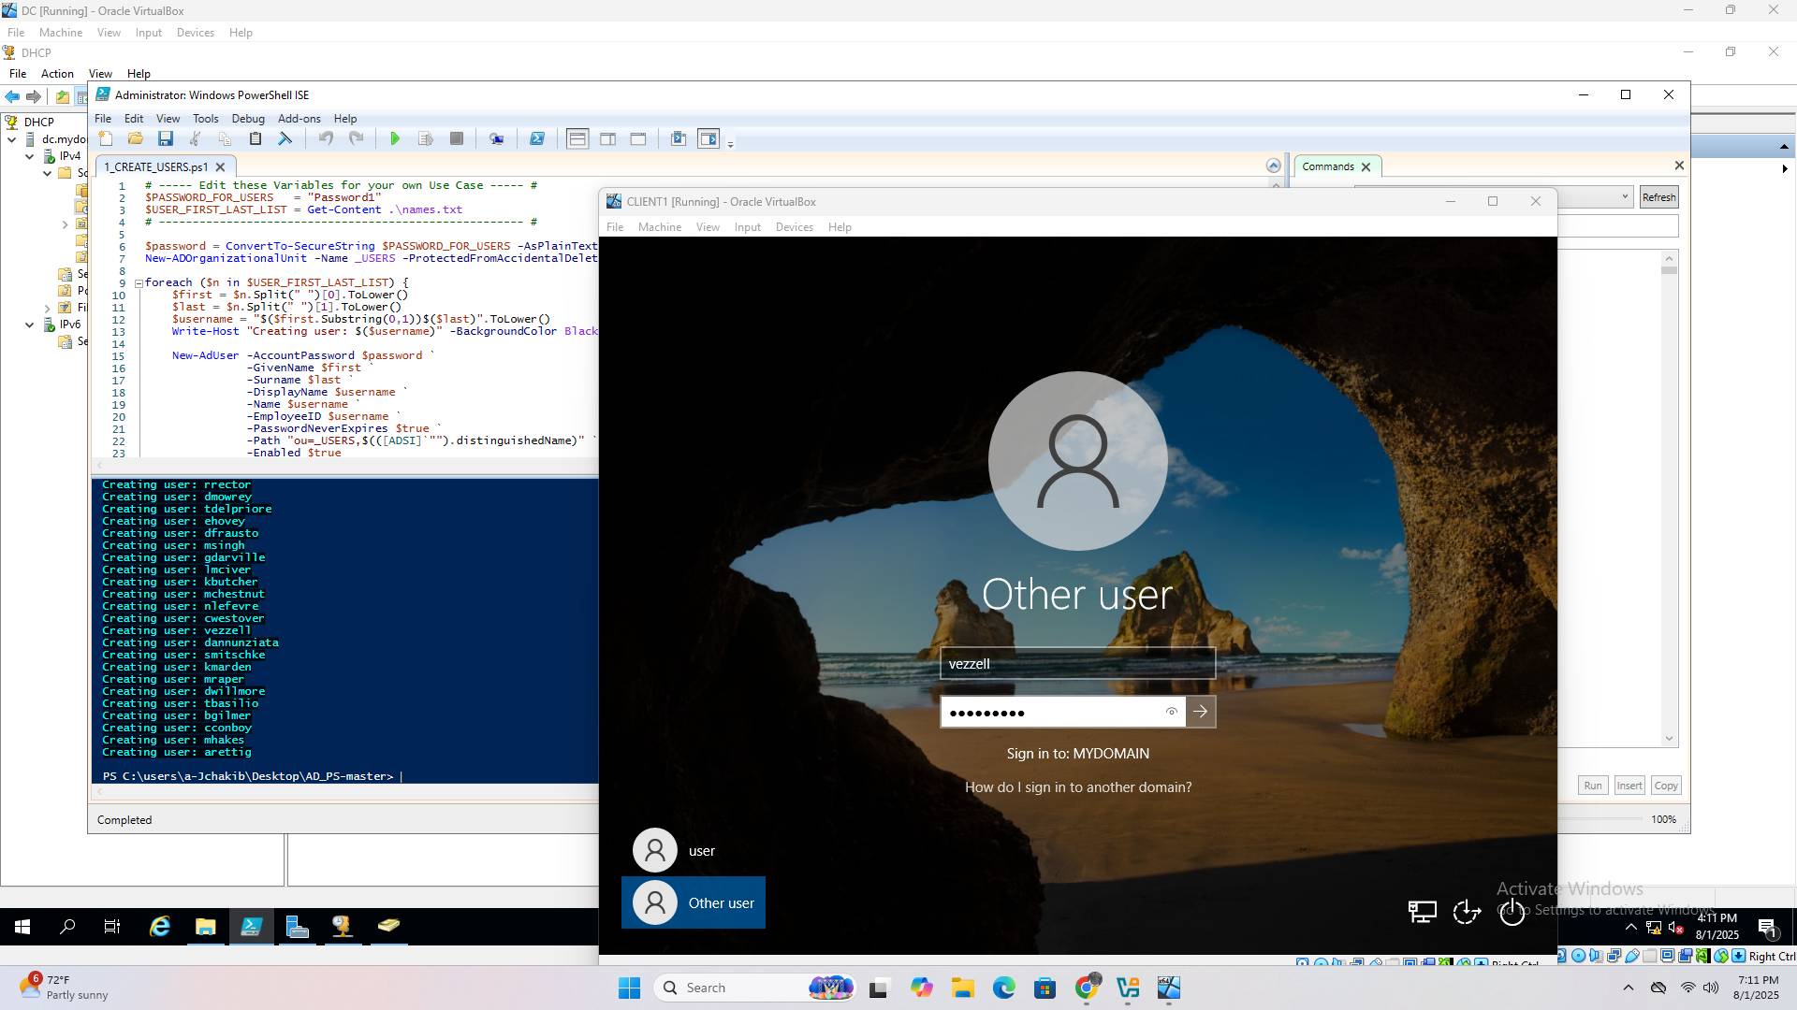
Task: Collapse the script pane with the up chevron
Action: (1273, 166)
